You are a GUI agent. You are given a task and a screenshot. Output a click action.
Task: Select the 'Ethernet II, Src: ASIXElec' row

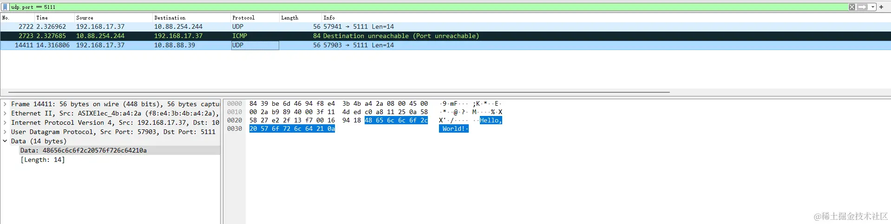click(111, 114)
